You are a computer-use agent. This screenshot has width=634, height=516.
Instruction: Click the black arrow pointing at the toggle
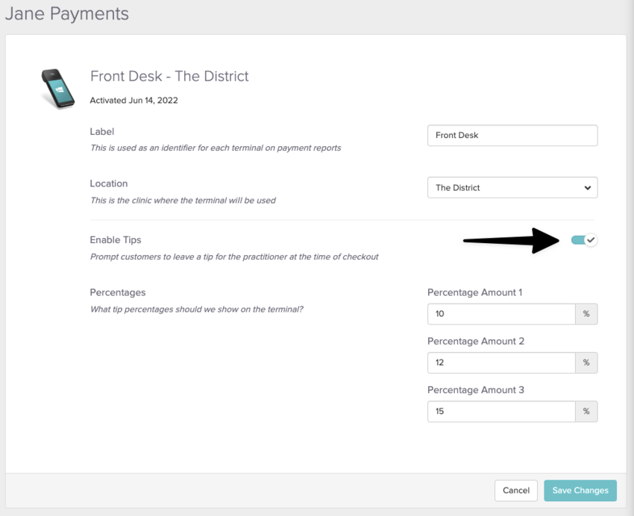coord(512,240)
